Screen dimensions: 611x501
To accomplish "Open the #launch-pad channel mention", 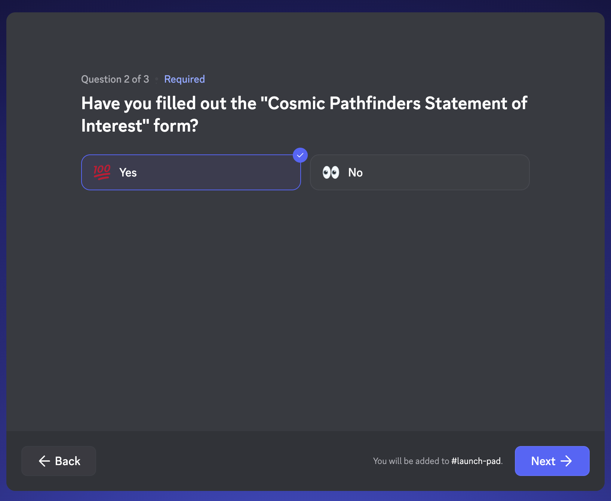I will click(x=476, y=461).
